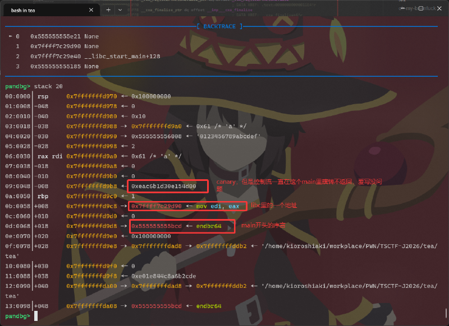
Task: Click backtrace frame 0 address 0x555555555e21
Action: pos(56,36)
